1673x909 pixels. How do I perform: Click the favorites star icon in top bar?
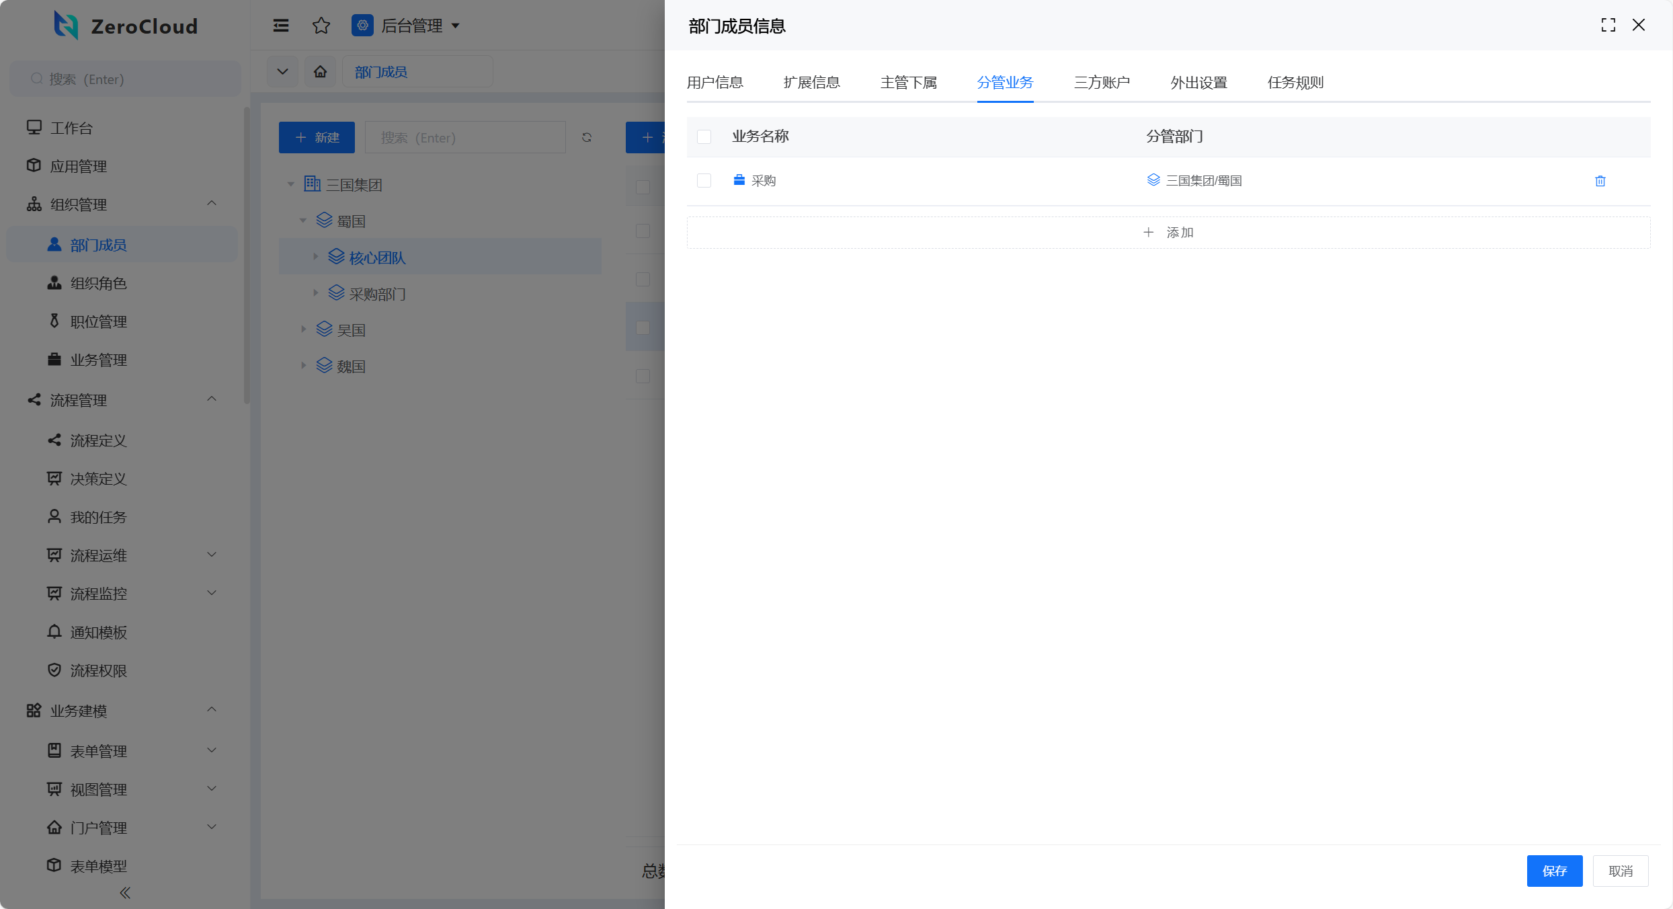[x=321, y=26]
